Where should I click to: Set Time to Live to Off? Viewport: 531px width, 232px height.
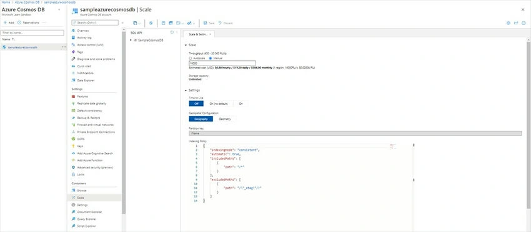[196, 104]
